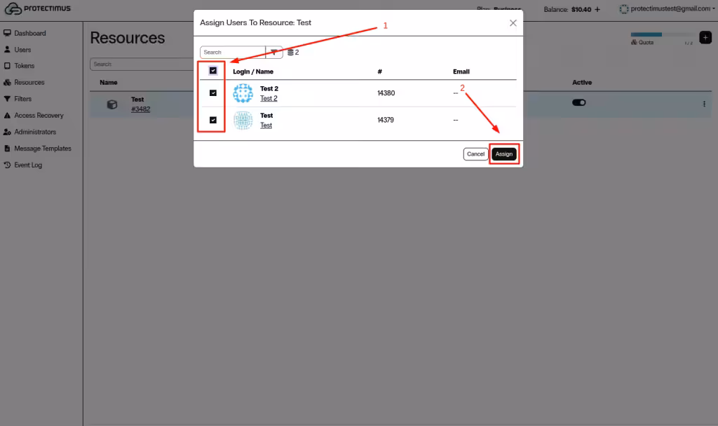Open Tokens in the sidebar
Screen dimensions: 718x426
click(x=25, y=66)
